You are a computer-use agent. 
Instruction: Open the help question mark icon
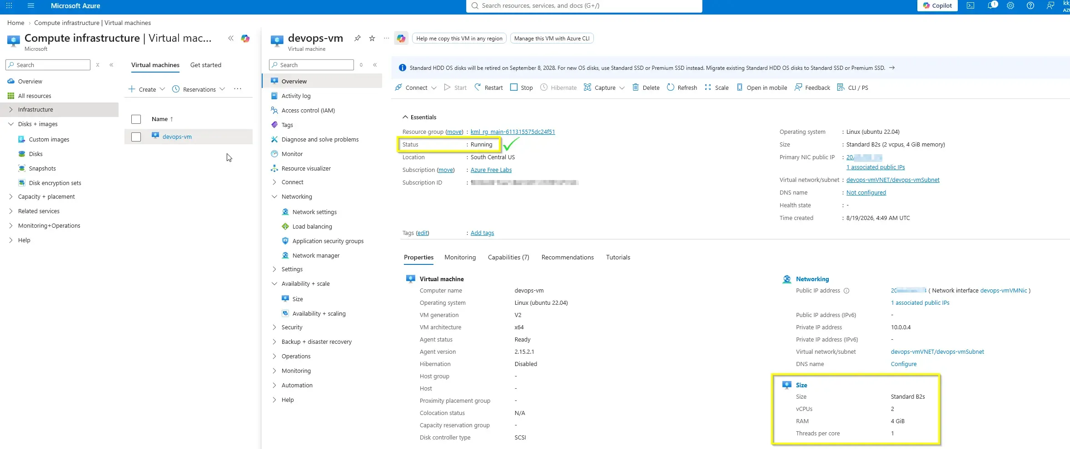(1030, 6)
